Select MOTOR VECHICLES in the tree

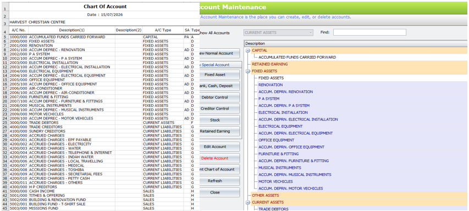[x=275, y=181]
